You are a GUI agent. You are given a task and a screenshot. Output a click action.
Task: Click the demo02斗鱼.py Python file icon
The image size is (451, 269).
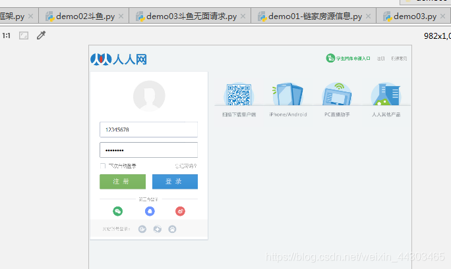pyautogui.click(x=50, y=16)
